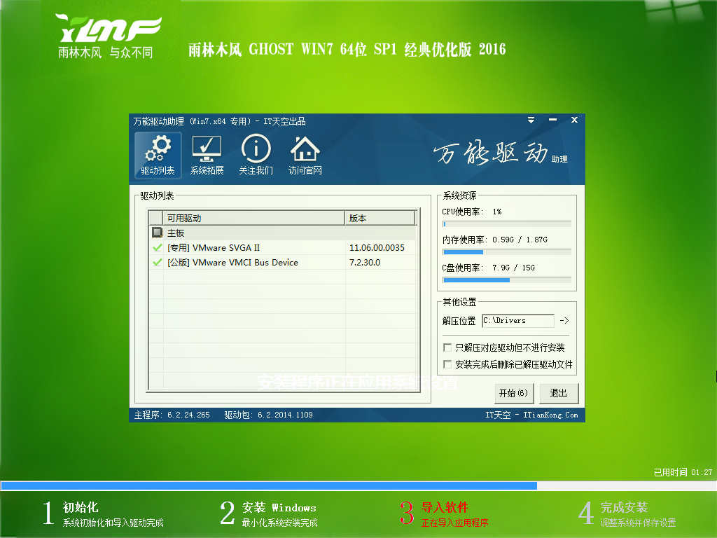
Task: Open the 关注我们 info tab
Action: 256,155
